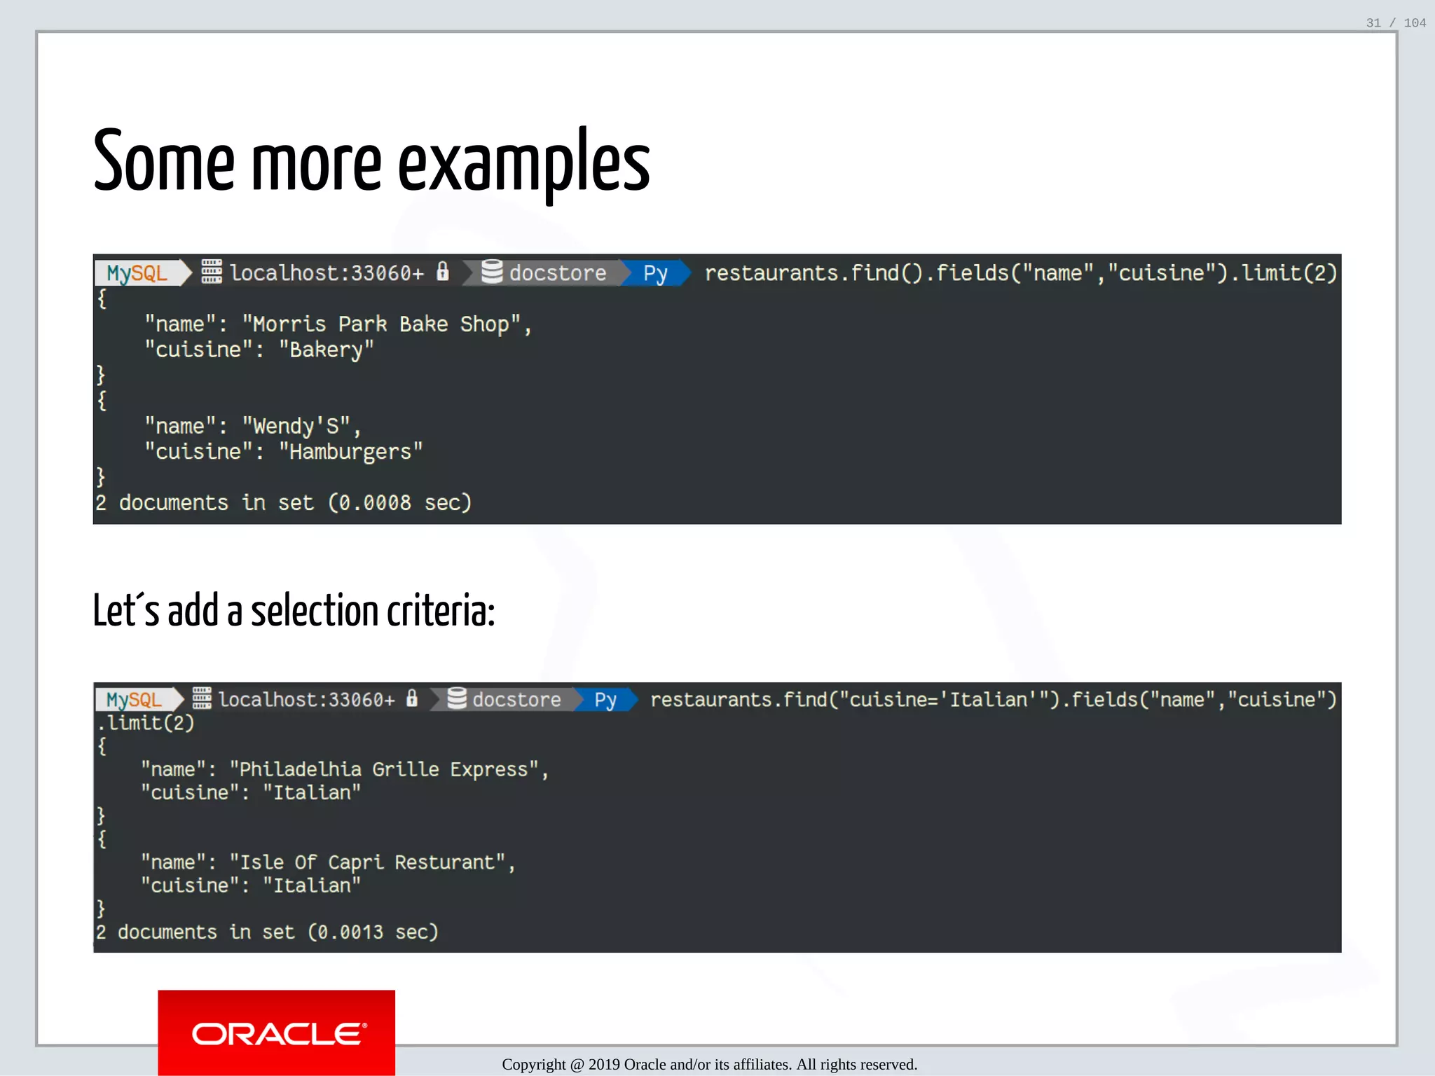1435x1076 pixels.
Task: Click the lock icon in the bottom terminal prompt
Action: pyautogui.click(x=412, y=698)
